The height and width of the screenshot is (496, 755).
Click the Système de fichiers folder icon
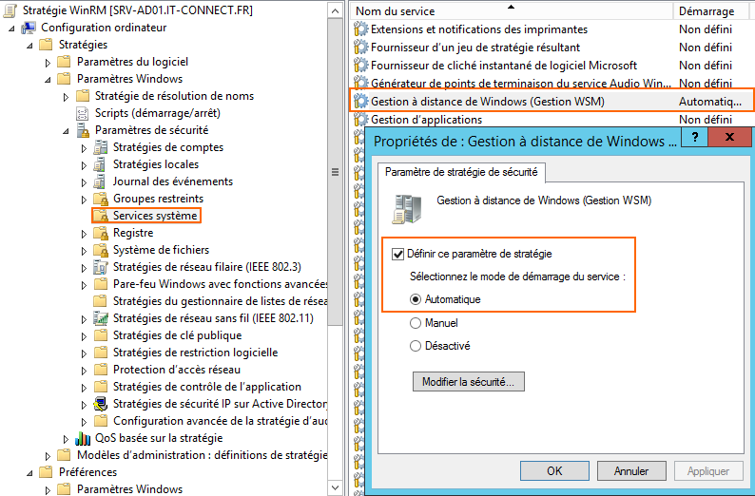click(101, 250)
